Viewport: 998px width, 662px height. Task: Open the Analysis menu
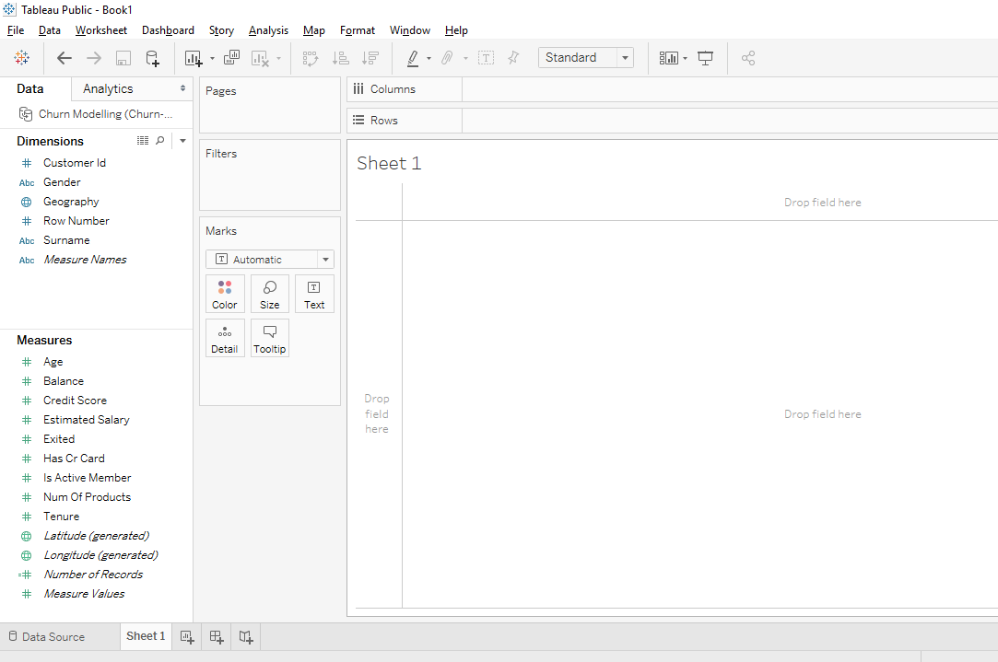click(x=268, y=29)
